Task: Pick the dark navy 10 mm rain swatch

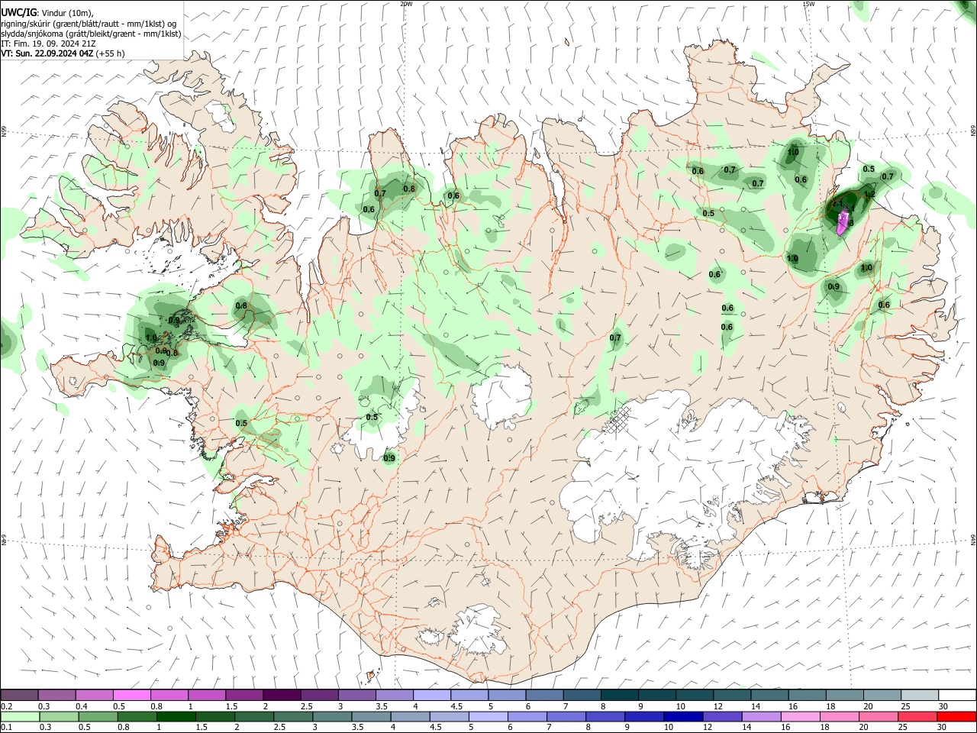Action: 683,717
